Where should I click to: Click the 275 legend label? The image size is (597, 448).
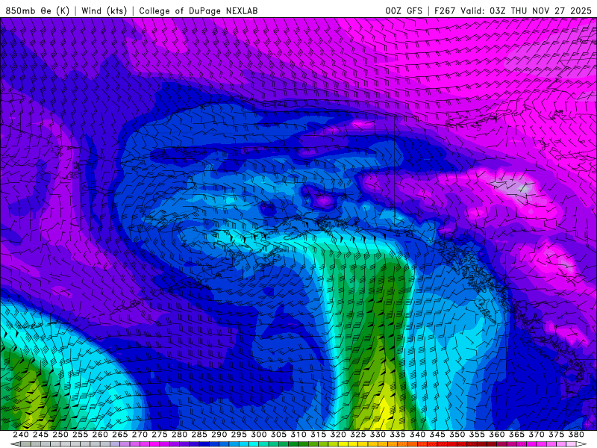(160, 435)
